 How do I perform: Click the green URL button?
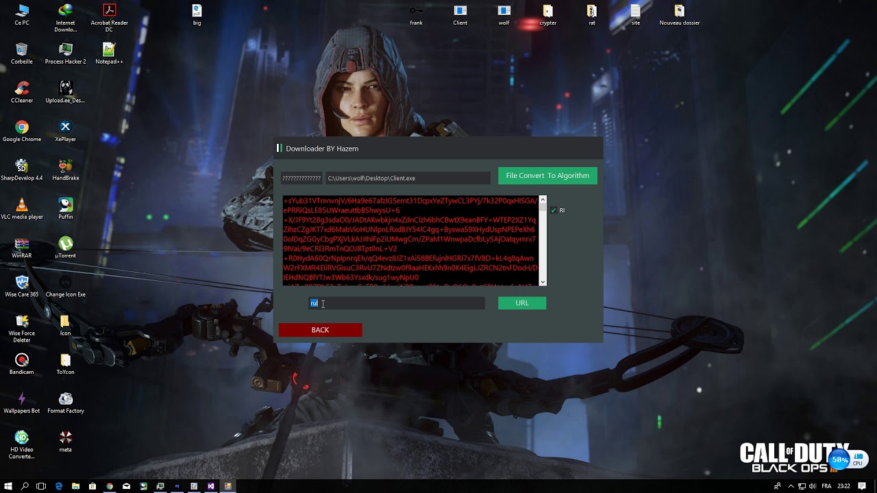(522, 303)
